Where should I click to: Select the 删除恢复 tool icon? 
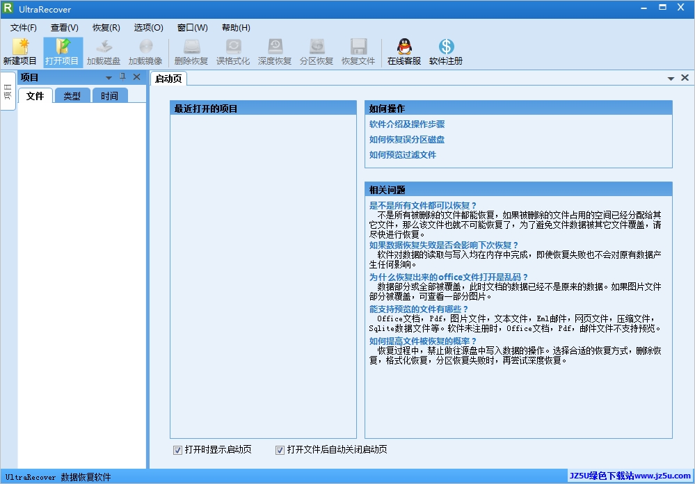[x=191, y=52]
